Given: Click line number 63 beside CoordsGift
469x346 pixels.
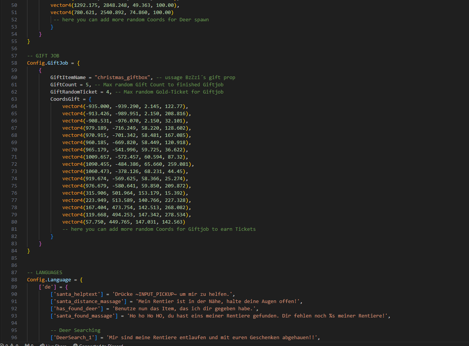Looking at the screenshot, I should point(14,99).
